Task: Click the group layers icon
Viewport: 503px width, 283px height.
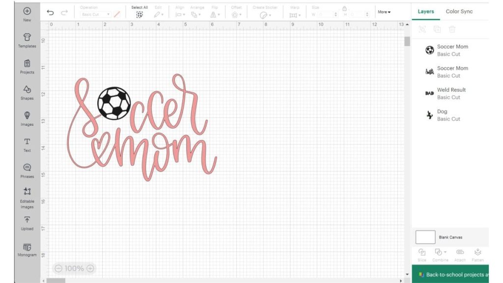Action: (422, 29)
